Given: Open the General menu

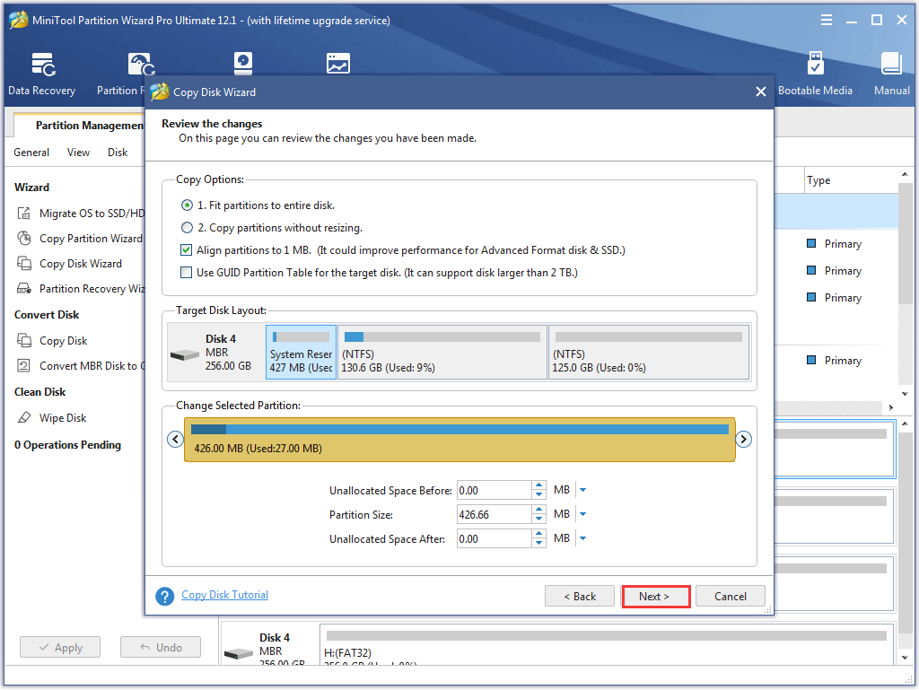Looking at the screenshot, I should click(31, 153).
